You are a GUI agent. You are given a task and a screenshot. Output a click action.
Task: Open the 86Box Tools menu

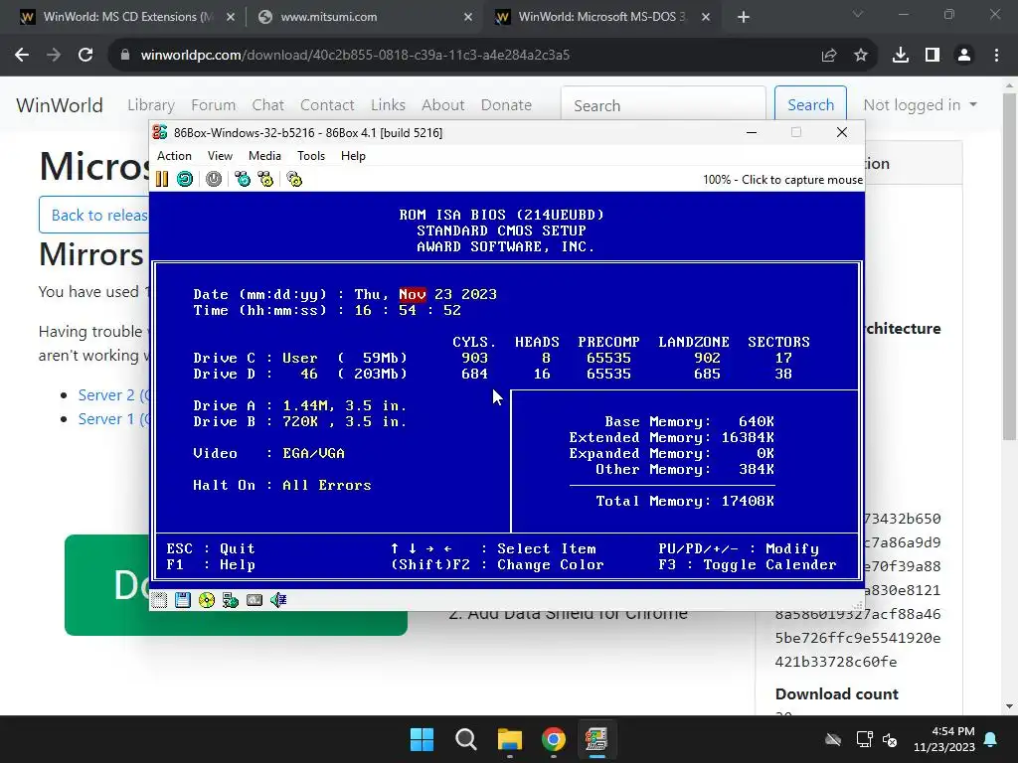pyautogui.click(x=311, y=156)
